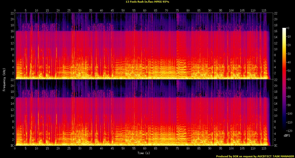Select the '+0' label atop the color scale
The height and width of the screenshot is (158, 295).
coord(288,28)
